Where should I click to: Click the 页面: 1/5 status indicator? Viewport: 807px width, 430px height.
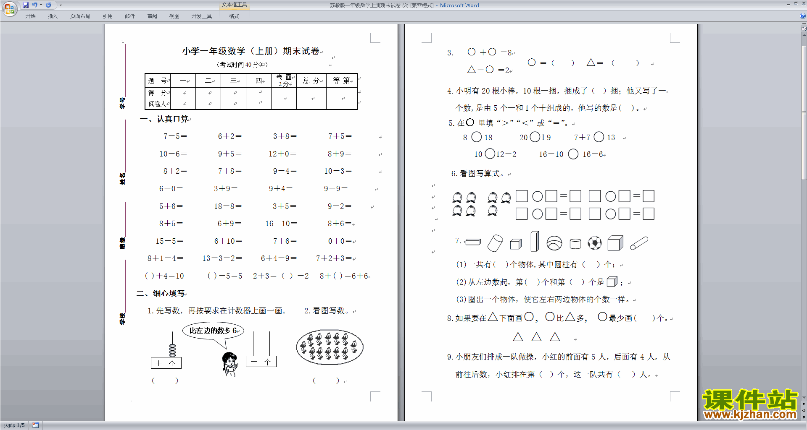point(14,425)
